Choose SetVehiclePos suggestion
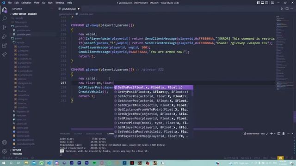 154,131
